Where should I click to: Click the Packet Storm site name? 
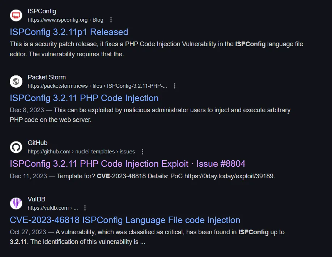[x=47, y=77]
